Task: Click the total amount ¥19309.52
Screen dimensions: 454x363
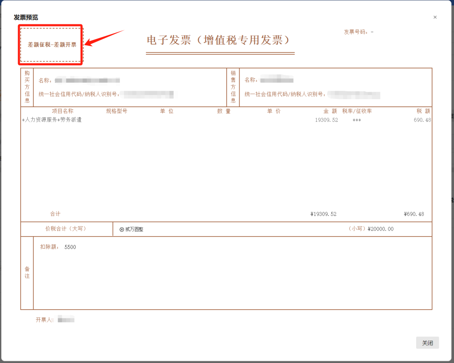Action: [x=323, y=214]
